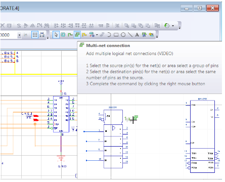Select the Arc drawing tool
The height and width of the screenshot is (182, 225).
[x=109, y=35]
